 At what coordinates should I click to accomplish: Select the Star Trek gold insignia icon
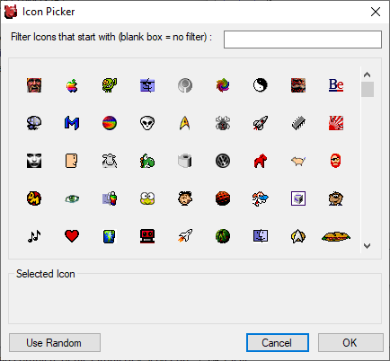coord(185,123)
